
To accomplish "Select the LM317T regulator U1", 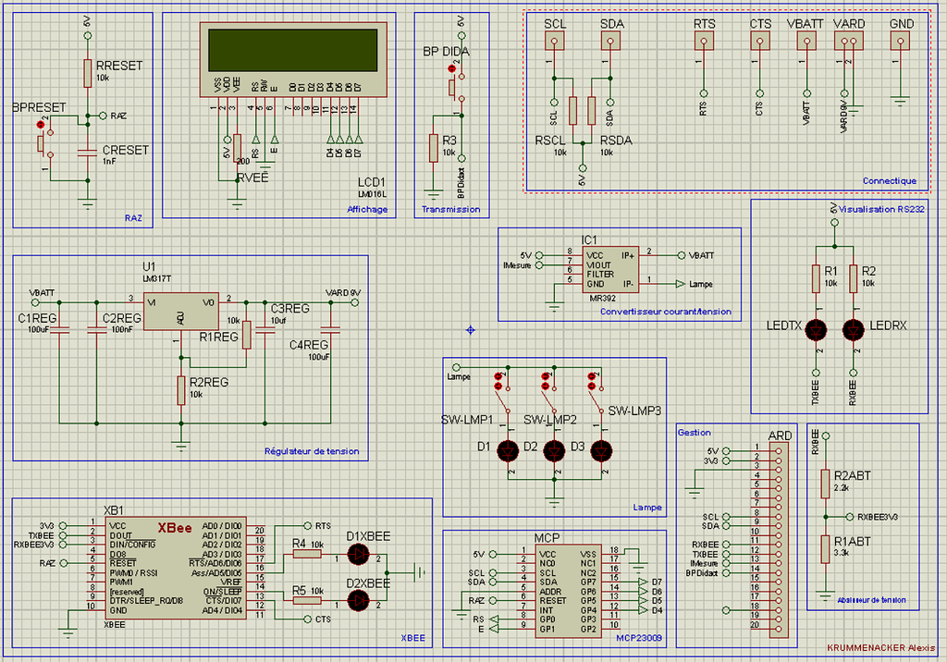I will 181,312.
